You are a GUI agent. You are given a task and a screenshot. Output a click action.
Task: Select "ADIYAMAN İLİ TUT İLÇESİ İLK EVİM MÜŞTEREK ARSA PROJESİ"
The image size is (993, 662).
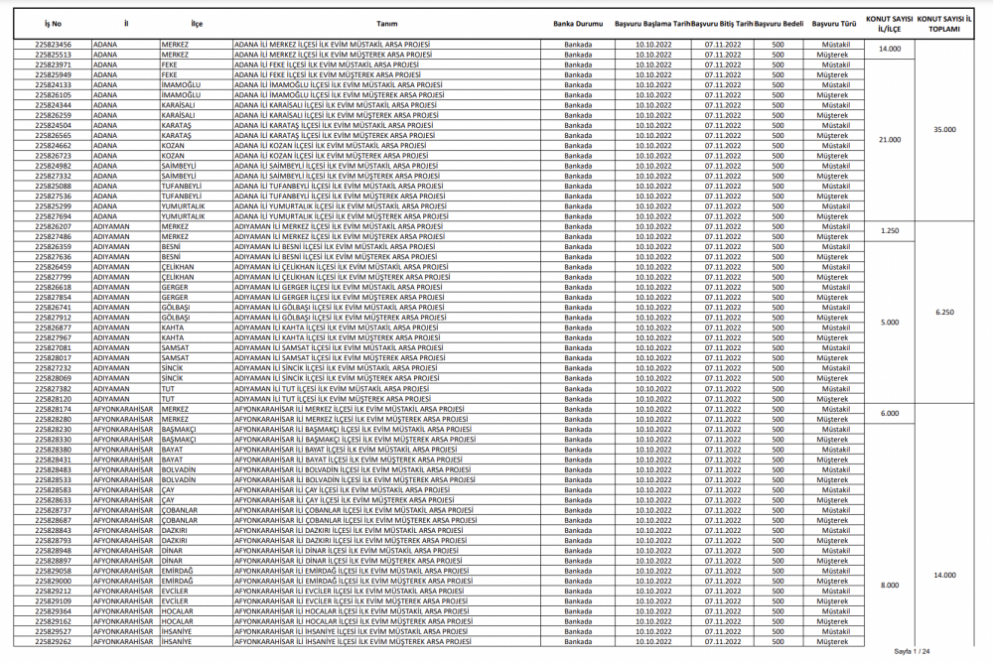click(x=333, y=399)
